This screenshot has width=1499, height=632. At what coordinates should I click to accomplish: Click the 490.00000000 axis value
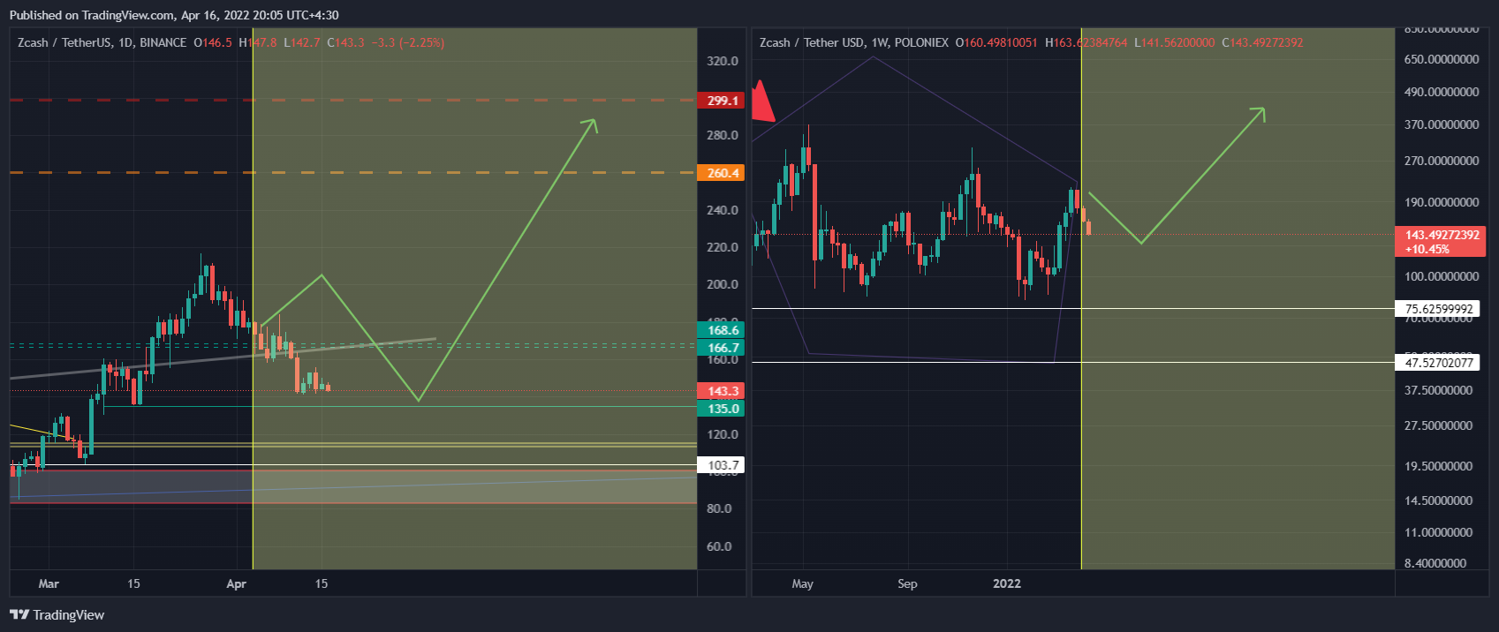pos(1442,92)
